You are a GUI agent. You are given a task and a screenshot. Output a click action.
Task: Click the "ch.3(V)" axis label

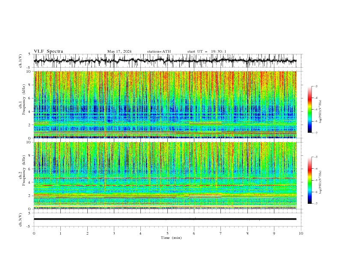pos(21,220)
